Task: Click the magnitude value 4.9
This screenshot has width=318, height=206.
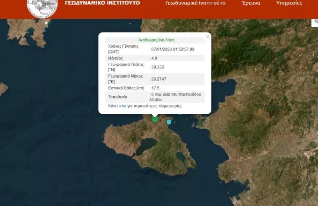Action: [153, 58]
